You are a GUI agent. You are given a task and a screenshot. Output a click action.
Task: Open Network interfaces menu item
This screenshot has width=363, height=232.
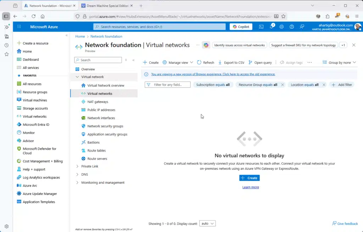(101, 118)
